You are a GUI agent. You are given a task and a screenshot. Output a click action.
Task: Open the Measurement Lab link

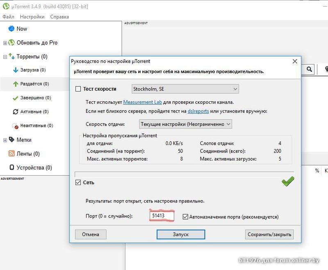tap(142, 102)
